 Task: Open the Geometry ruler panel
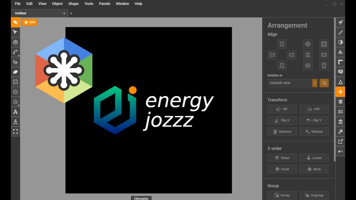(340, 62)
